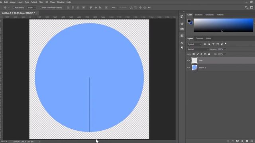Filter layers by smart object icon
255x143 pixels.
coord(222,44)
